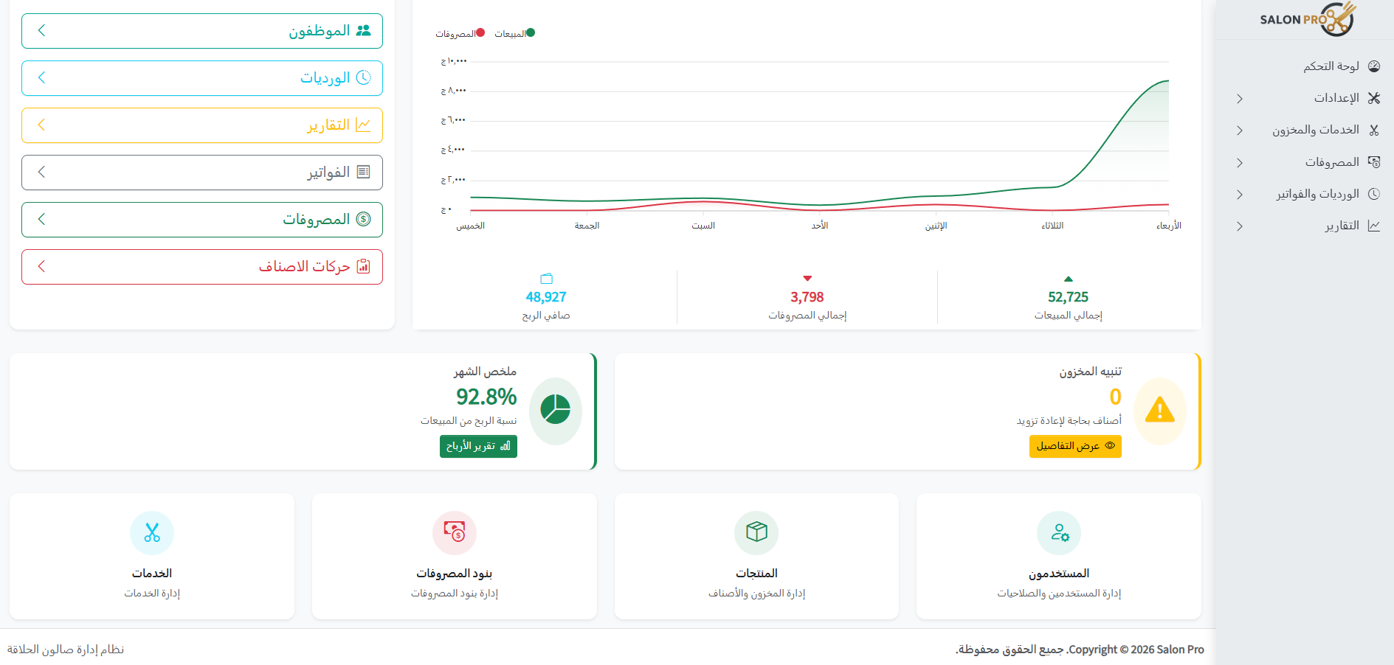Click the users icon on المستخدمون card

click(x=1058, y=532)
